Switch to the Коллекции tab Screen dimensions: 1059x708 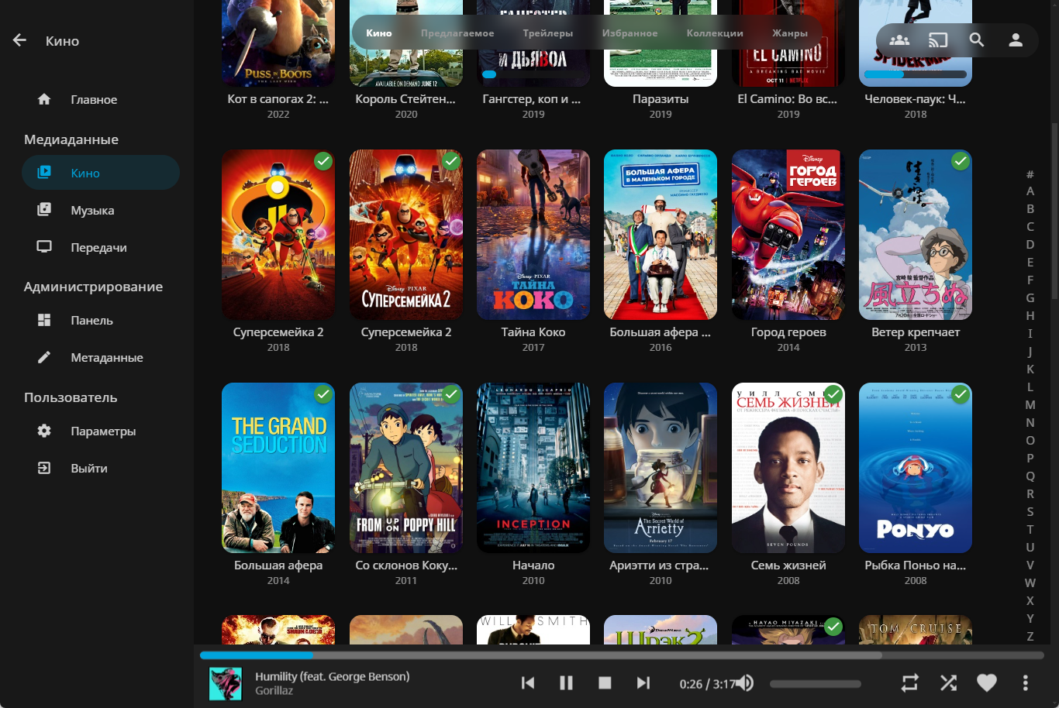(715, 33)
